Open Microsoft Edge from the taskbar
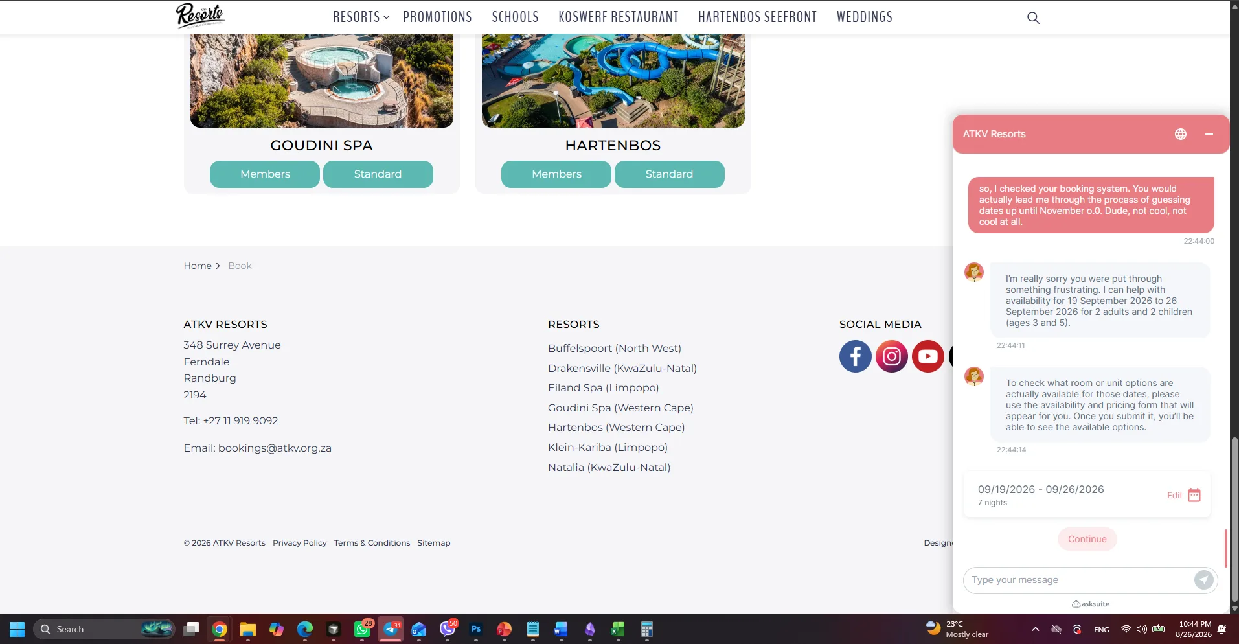The width and height of the screenshot is (1239, 644). pos(305,629)
